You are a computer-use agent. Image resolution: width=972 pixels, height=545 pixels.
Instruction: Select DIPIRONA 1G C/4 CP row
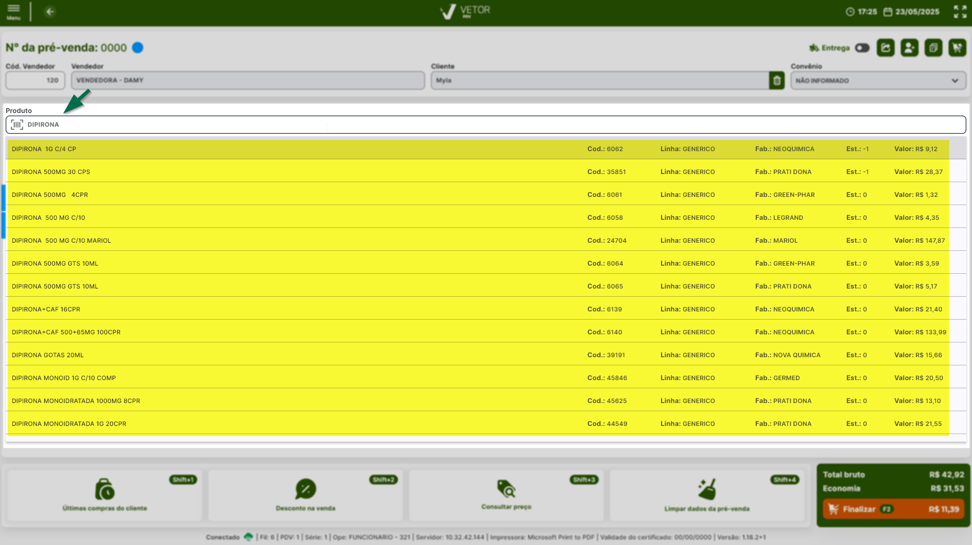click(485, 149)
